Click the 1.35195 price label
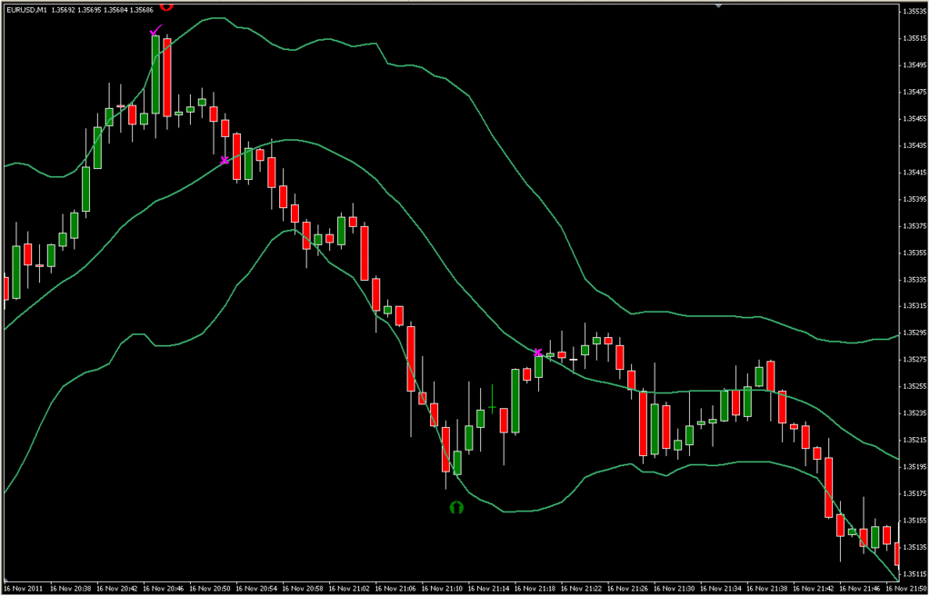This screenshot has height=596, width=930. coord(914,467)
